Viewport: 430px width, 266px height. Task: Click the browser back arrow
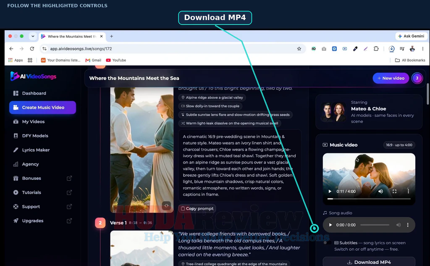pyautogui.click(x=11, y=49)
